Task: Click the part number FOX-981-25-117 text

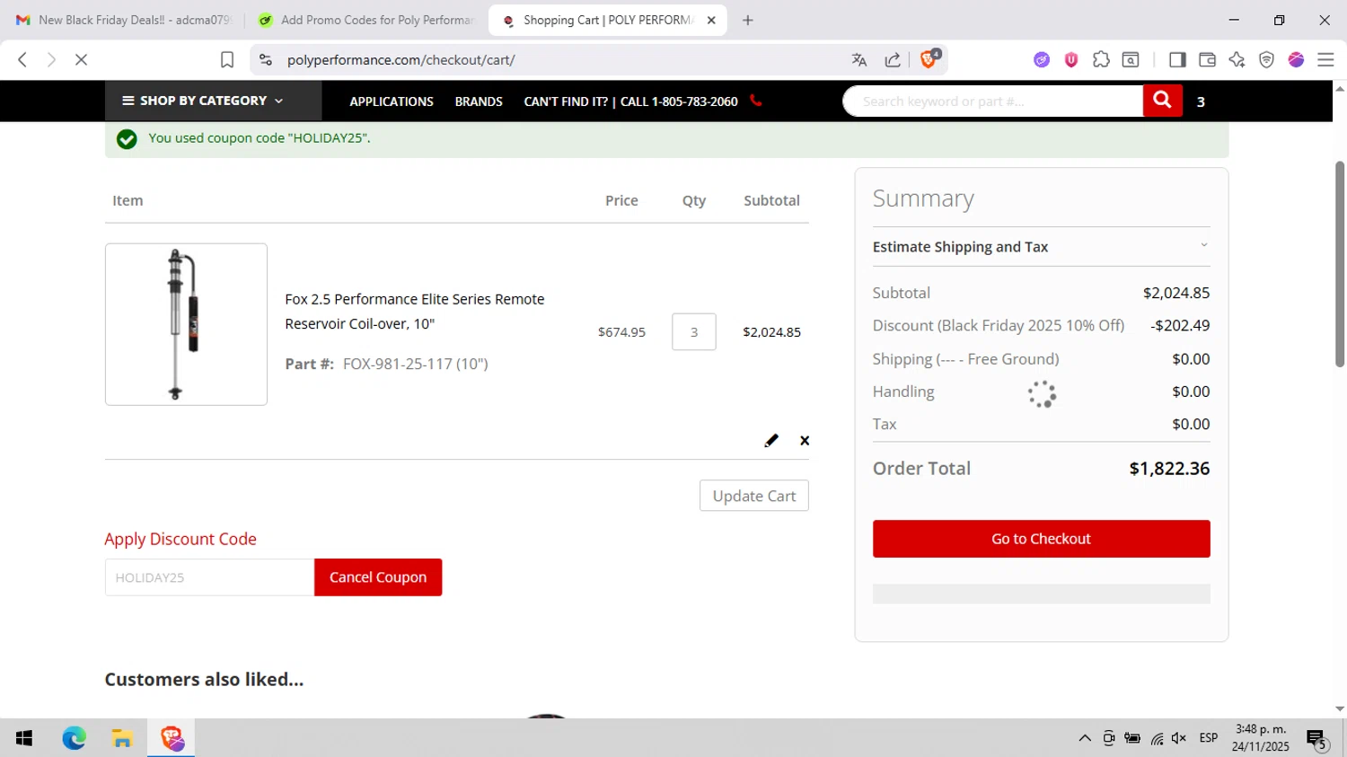Action: 415,364
